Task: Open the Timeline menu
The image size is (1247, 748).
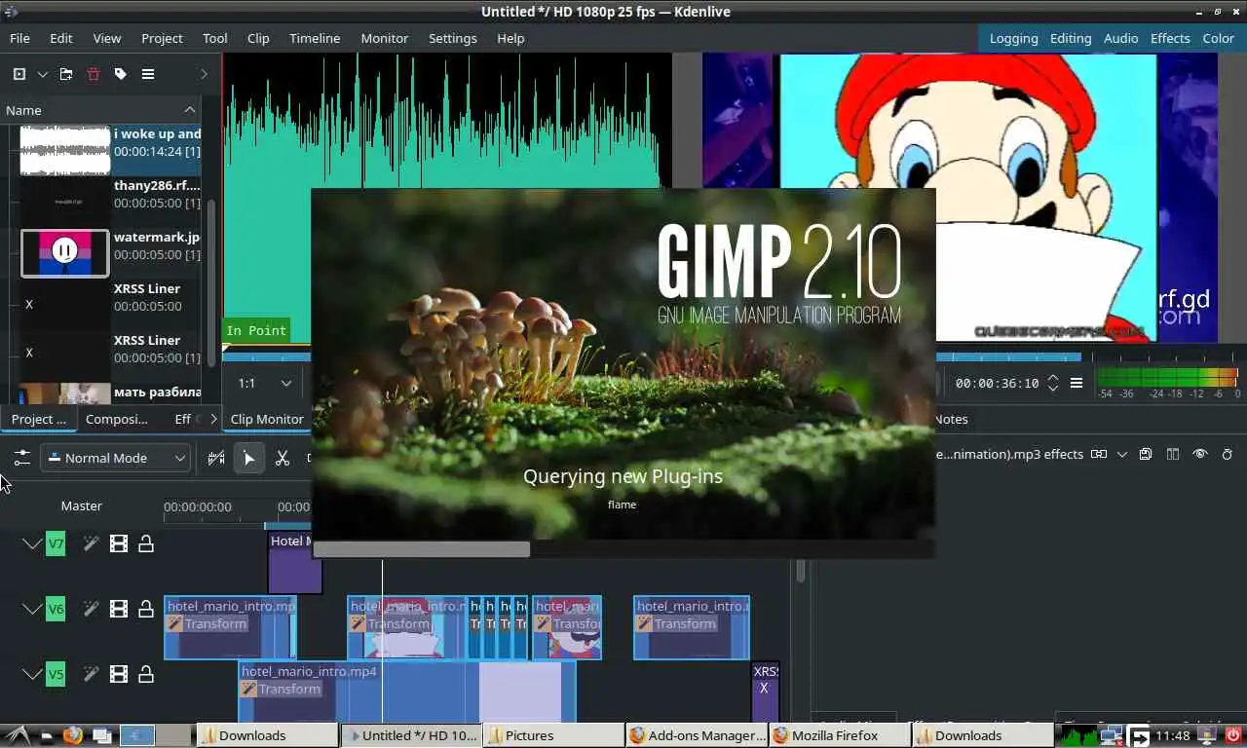Action: click(x=315, y=38)
